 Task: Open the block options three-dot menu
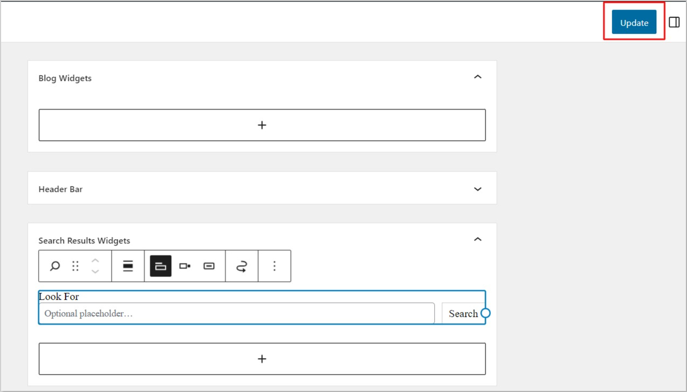(x=274, y=265)
